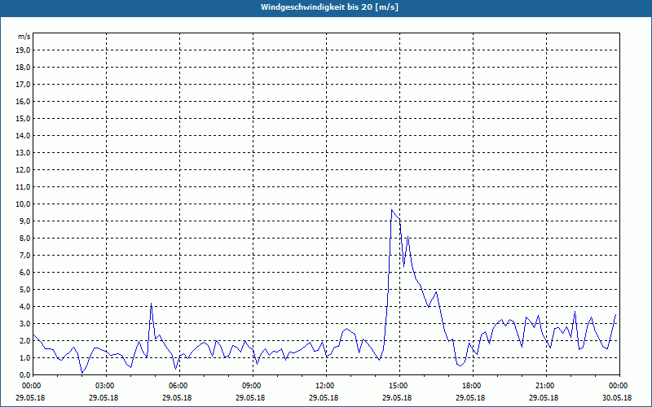652x407 pixels.
Task: Click the '00:00' label above 30.05.18
Action: tap(619, 386)
